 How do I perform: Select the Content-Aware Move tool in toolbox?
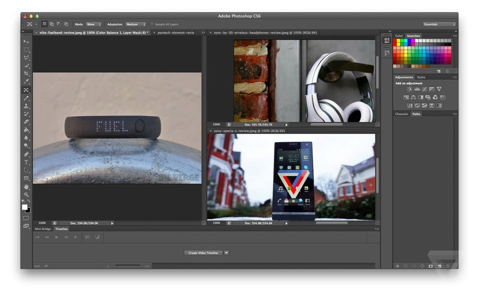[x=26, y=90]
